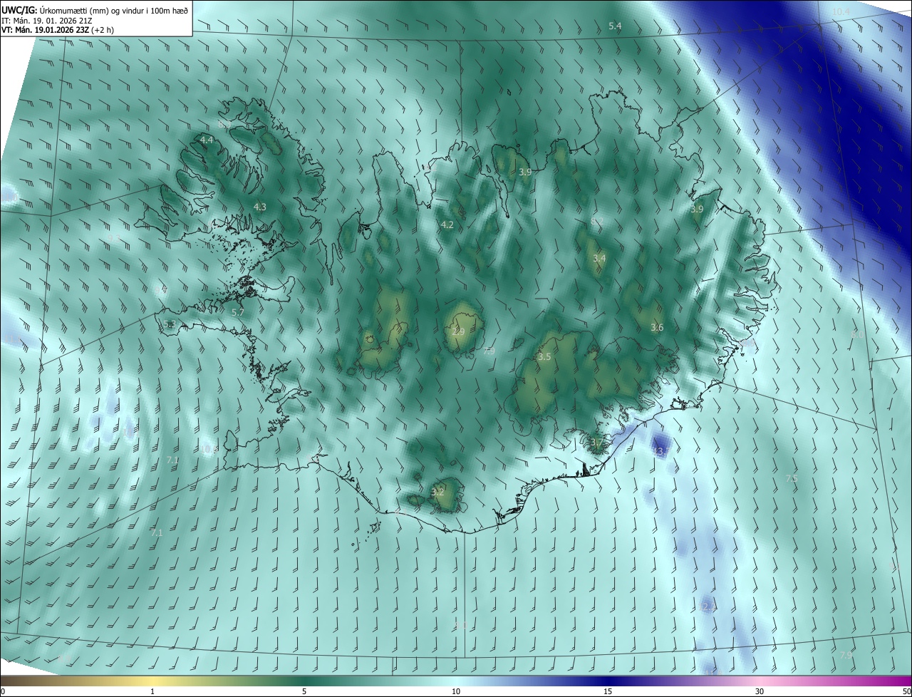Click the 'IT: Mán. 19. 01. 2026 21Z' line
This screenshot has width=912, height=697.
(47, 21)
